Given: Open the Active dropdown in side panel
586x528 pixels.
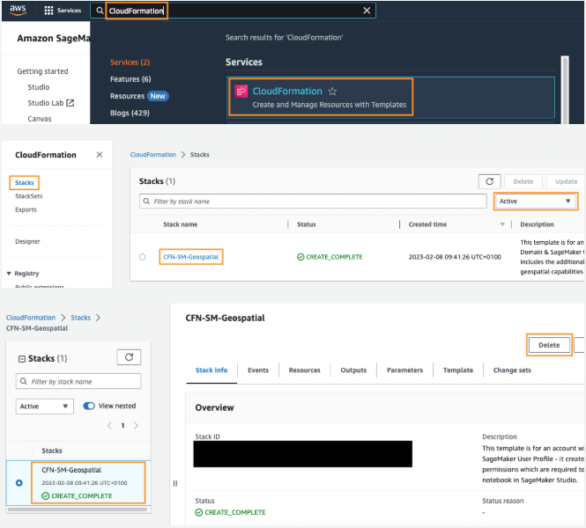Looking at the screenshot, I should click(44, 407).
